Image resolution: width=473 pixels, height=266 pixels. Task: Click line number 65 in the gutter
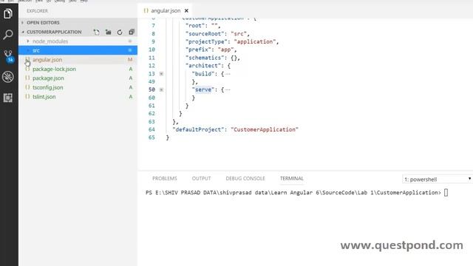(152, 137)
